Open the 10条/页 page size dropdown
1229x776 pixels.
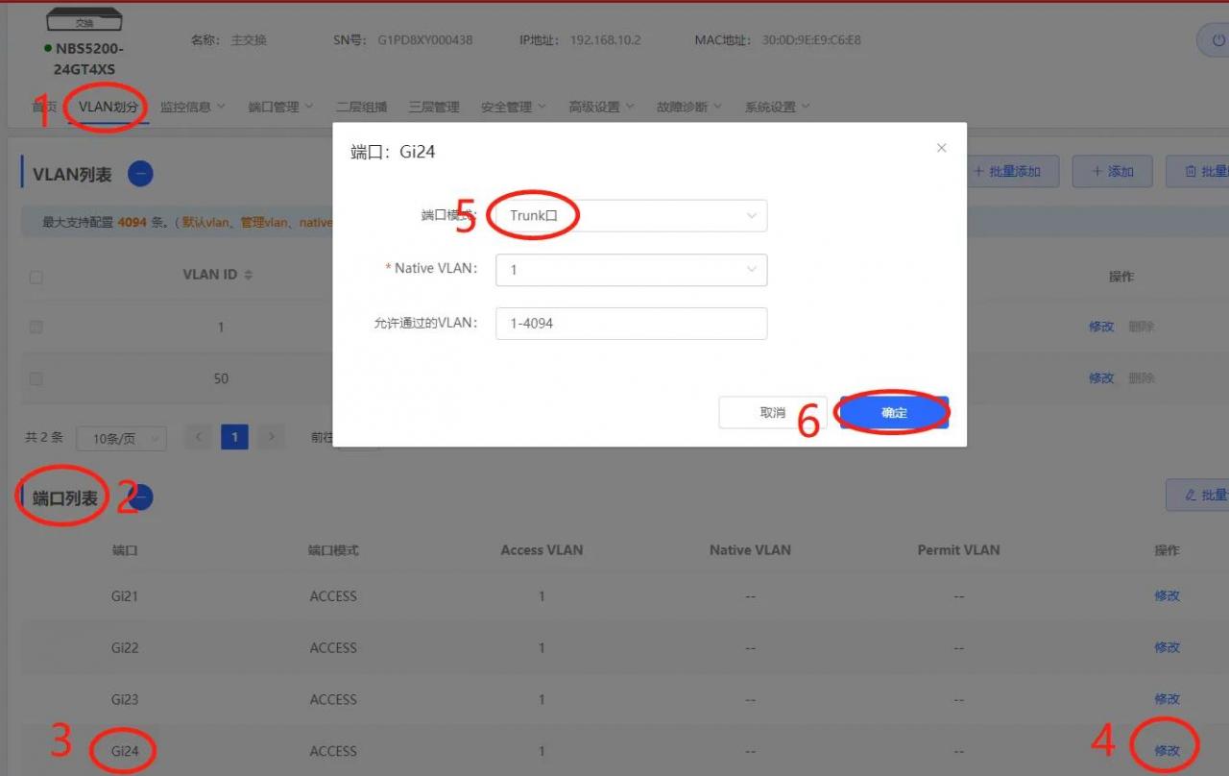pyautogui.click(x=121, y=439)
